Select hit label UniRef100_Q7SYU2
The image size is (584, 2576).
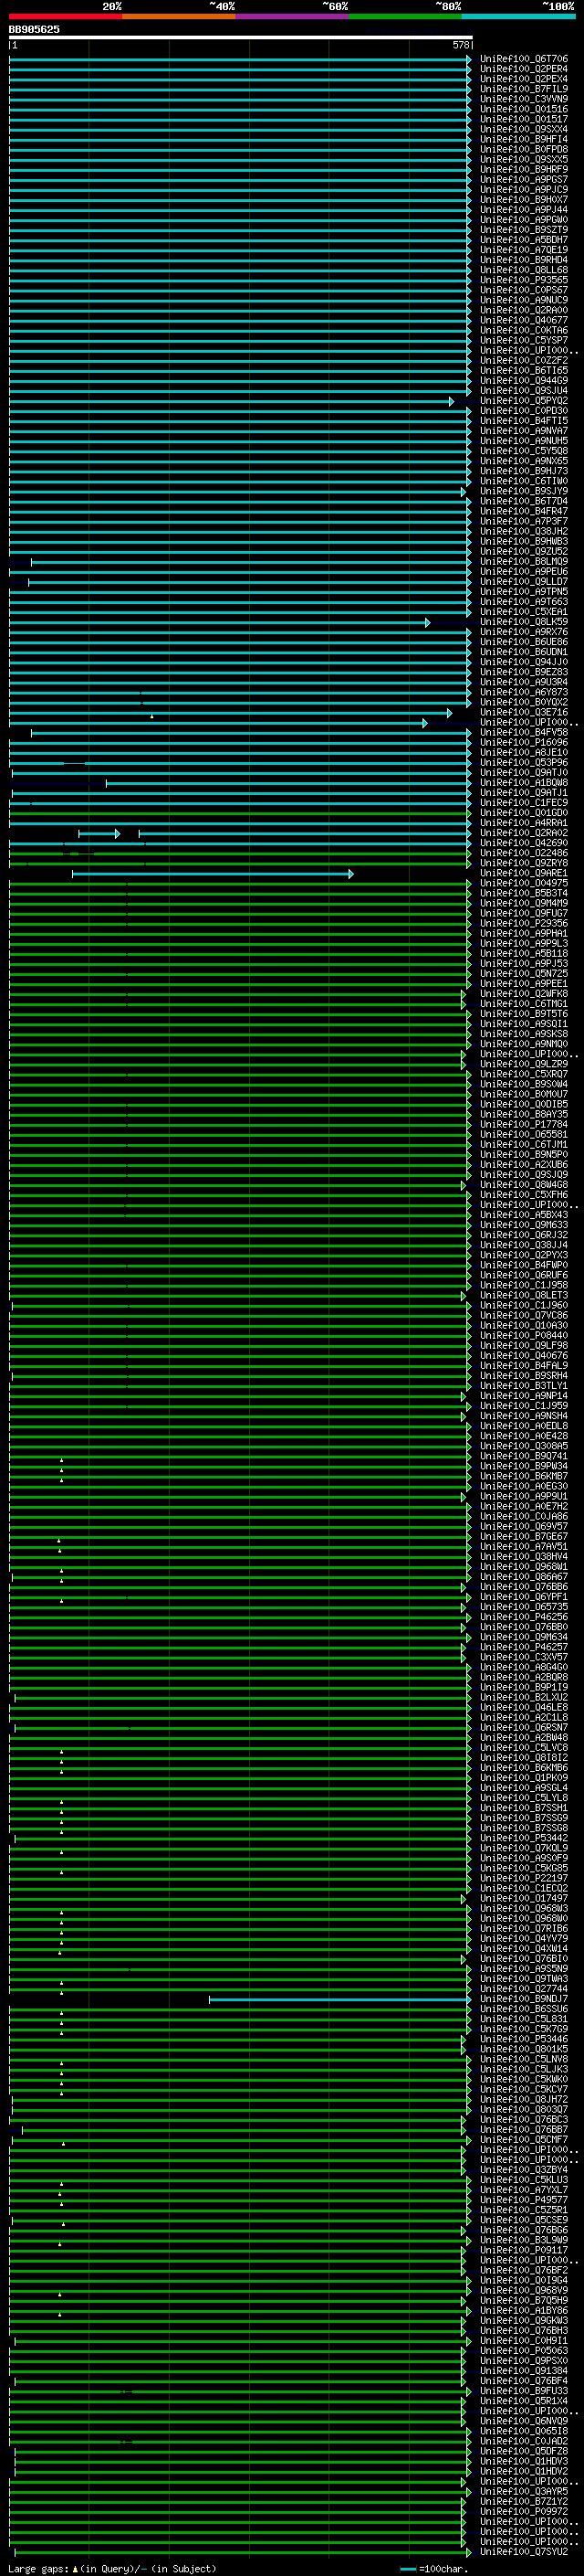coord(524,2552)
